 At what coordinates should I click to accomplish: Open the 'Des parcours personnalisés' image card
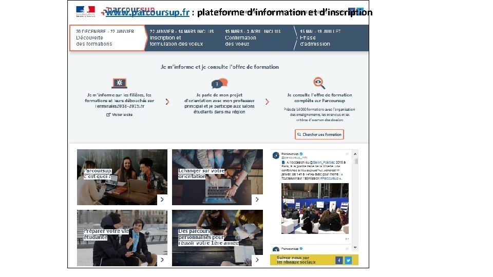(217, 238)
